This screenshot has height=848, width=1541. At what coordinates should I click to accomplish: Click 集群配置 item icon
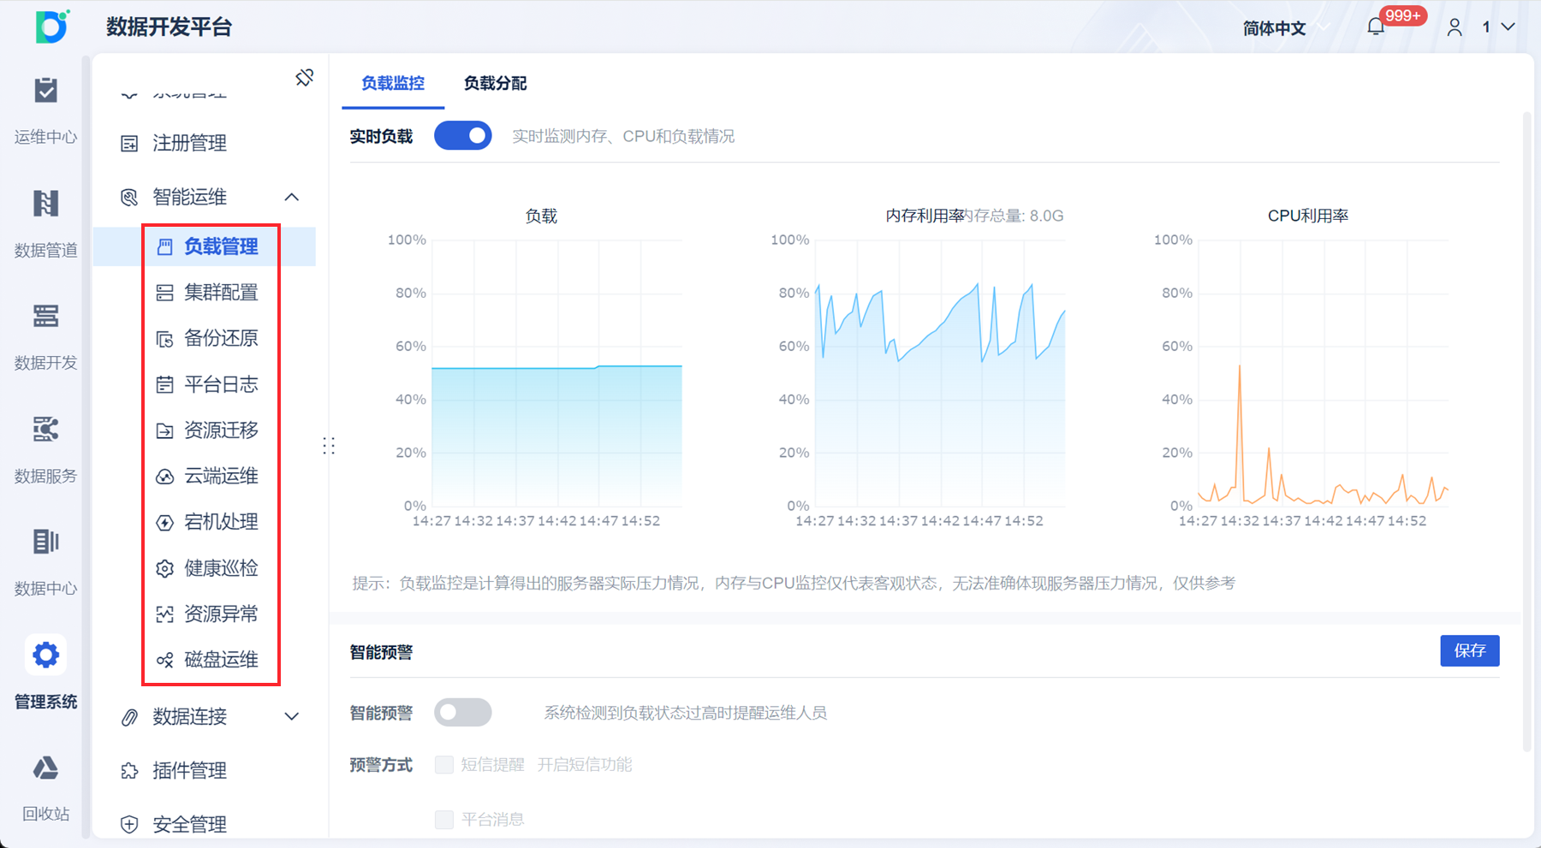pyautogui.click(x=165, y=294)
